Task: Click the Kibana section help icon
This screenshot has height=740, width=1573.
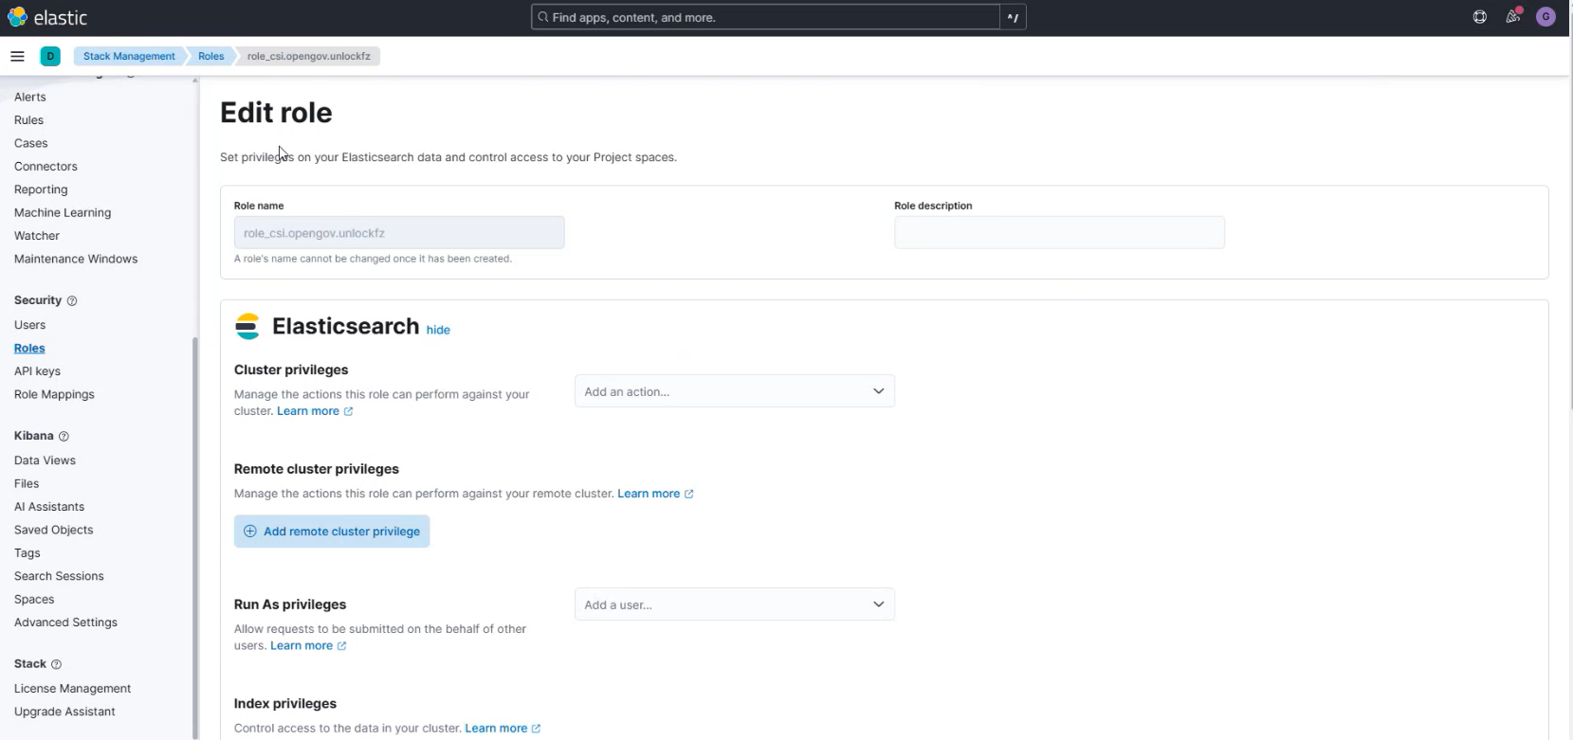Action: pyautogui.click(x=64, y=436)
